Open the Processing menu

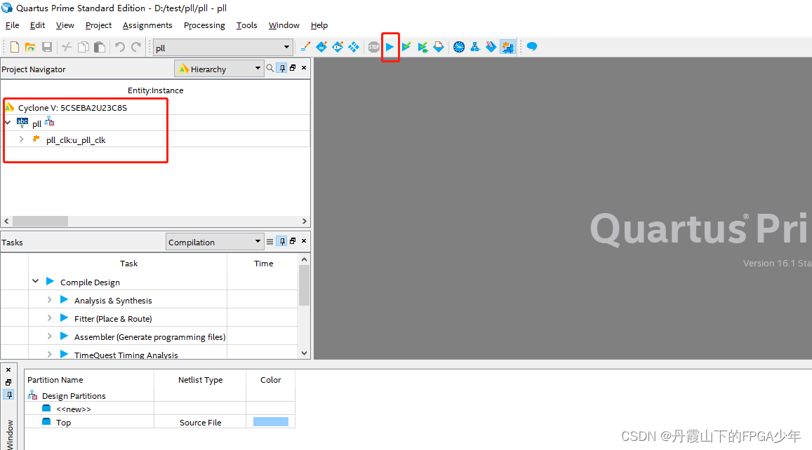[204, 25]
